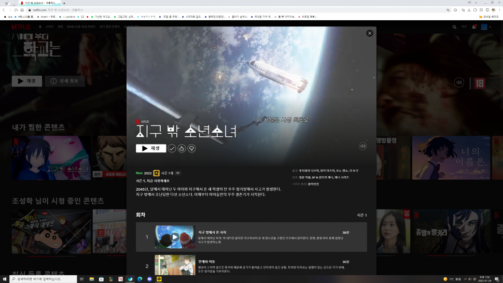Click the Windows taskbar search box
Image resolution: width=503 pixels, height=283 pixels.
44,279
